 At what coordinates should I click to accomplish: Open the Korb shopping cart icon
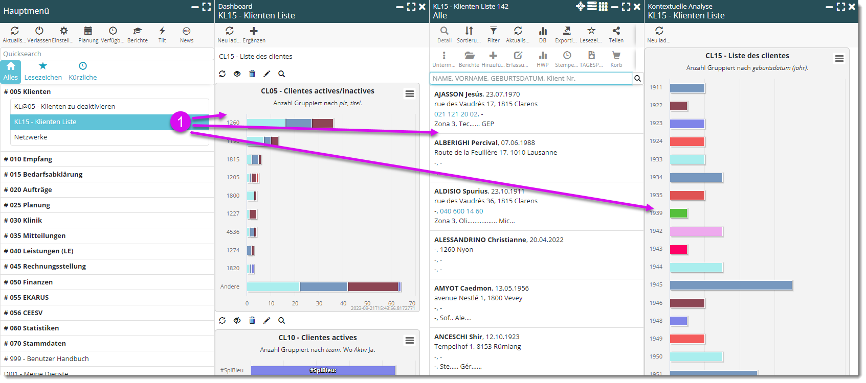click(616, 56)
